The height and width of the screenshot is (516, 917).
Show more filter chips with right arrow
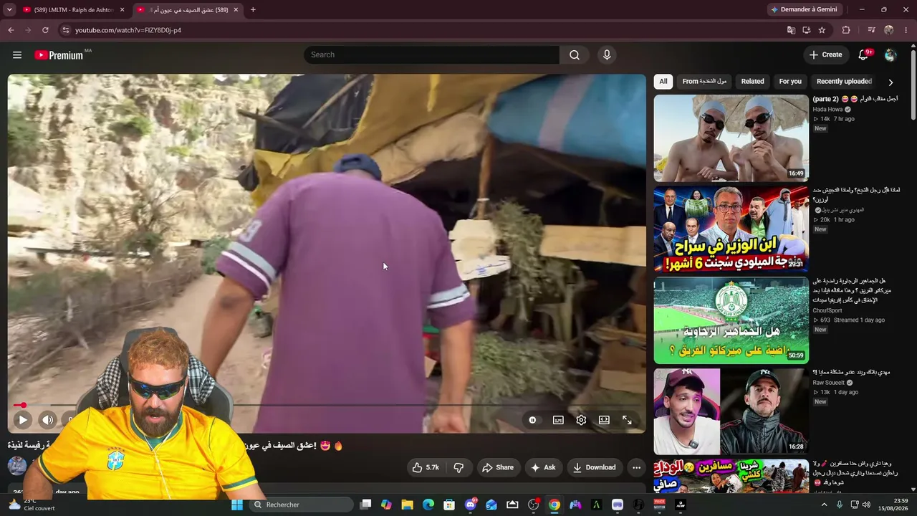pos(890,82)
